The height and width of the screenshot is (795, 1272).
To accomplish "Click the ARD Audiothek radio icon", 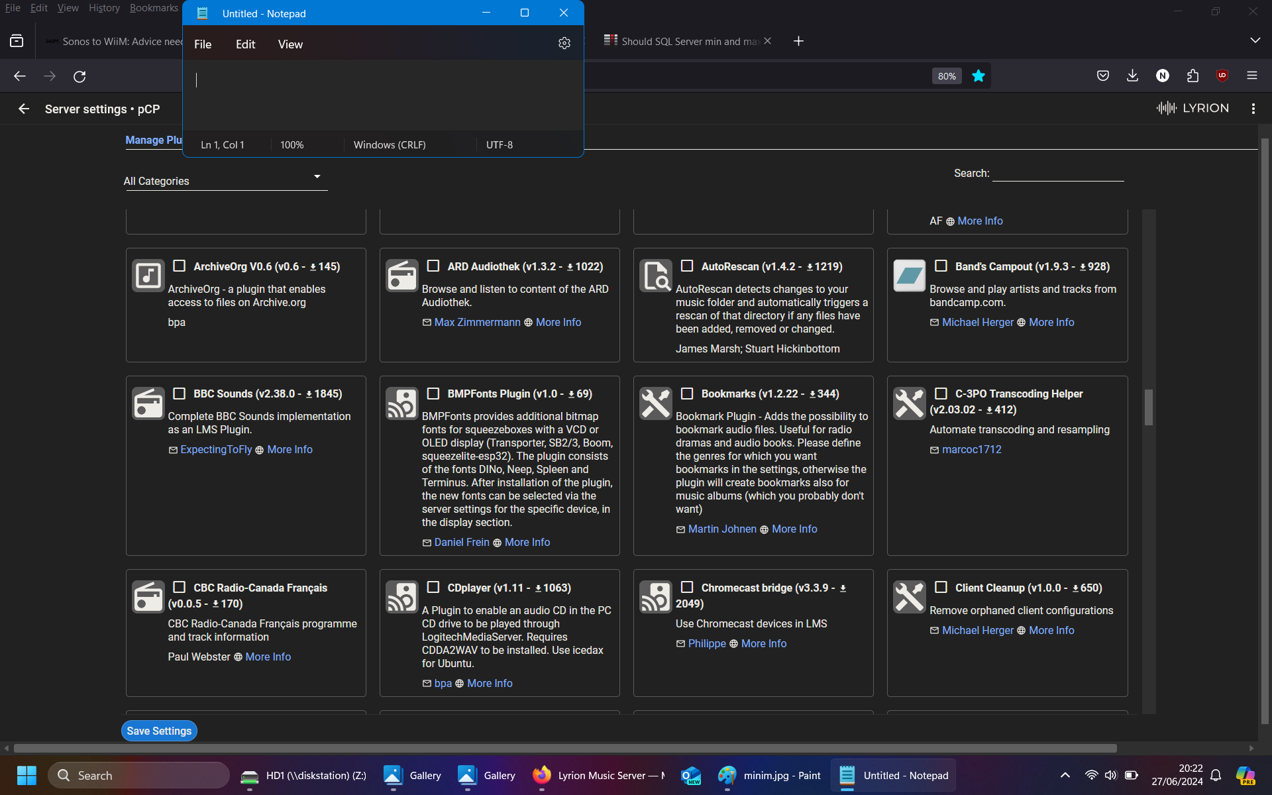I will (x=402, y=276).
